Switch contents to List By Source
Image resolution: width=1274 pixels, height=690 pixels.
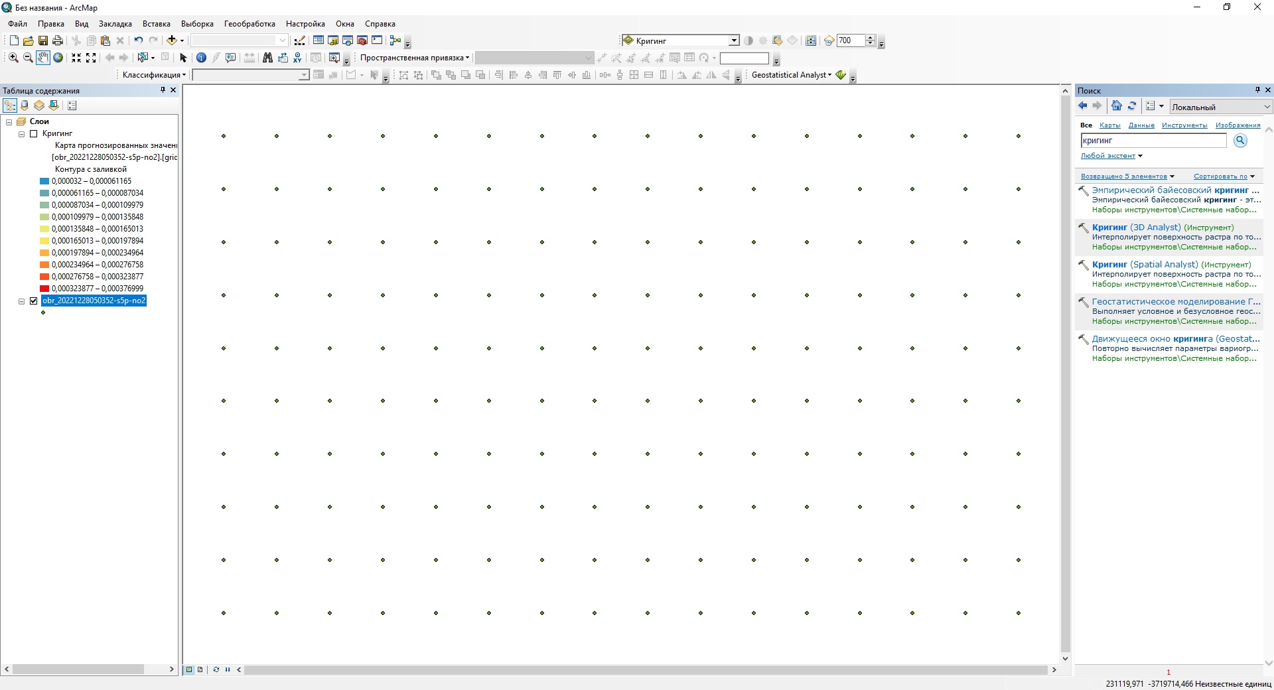pos(25,105)
